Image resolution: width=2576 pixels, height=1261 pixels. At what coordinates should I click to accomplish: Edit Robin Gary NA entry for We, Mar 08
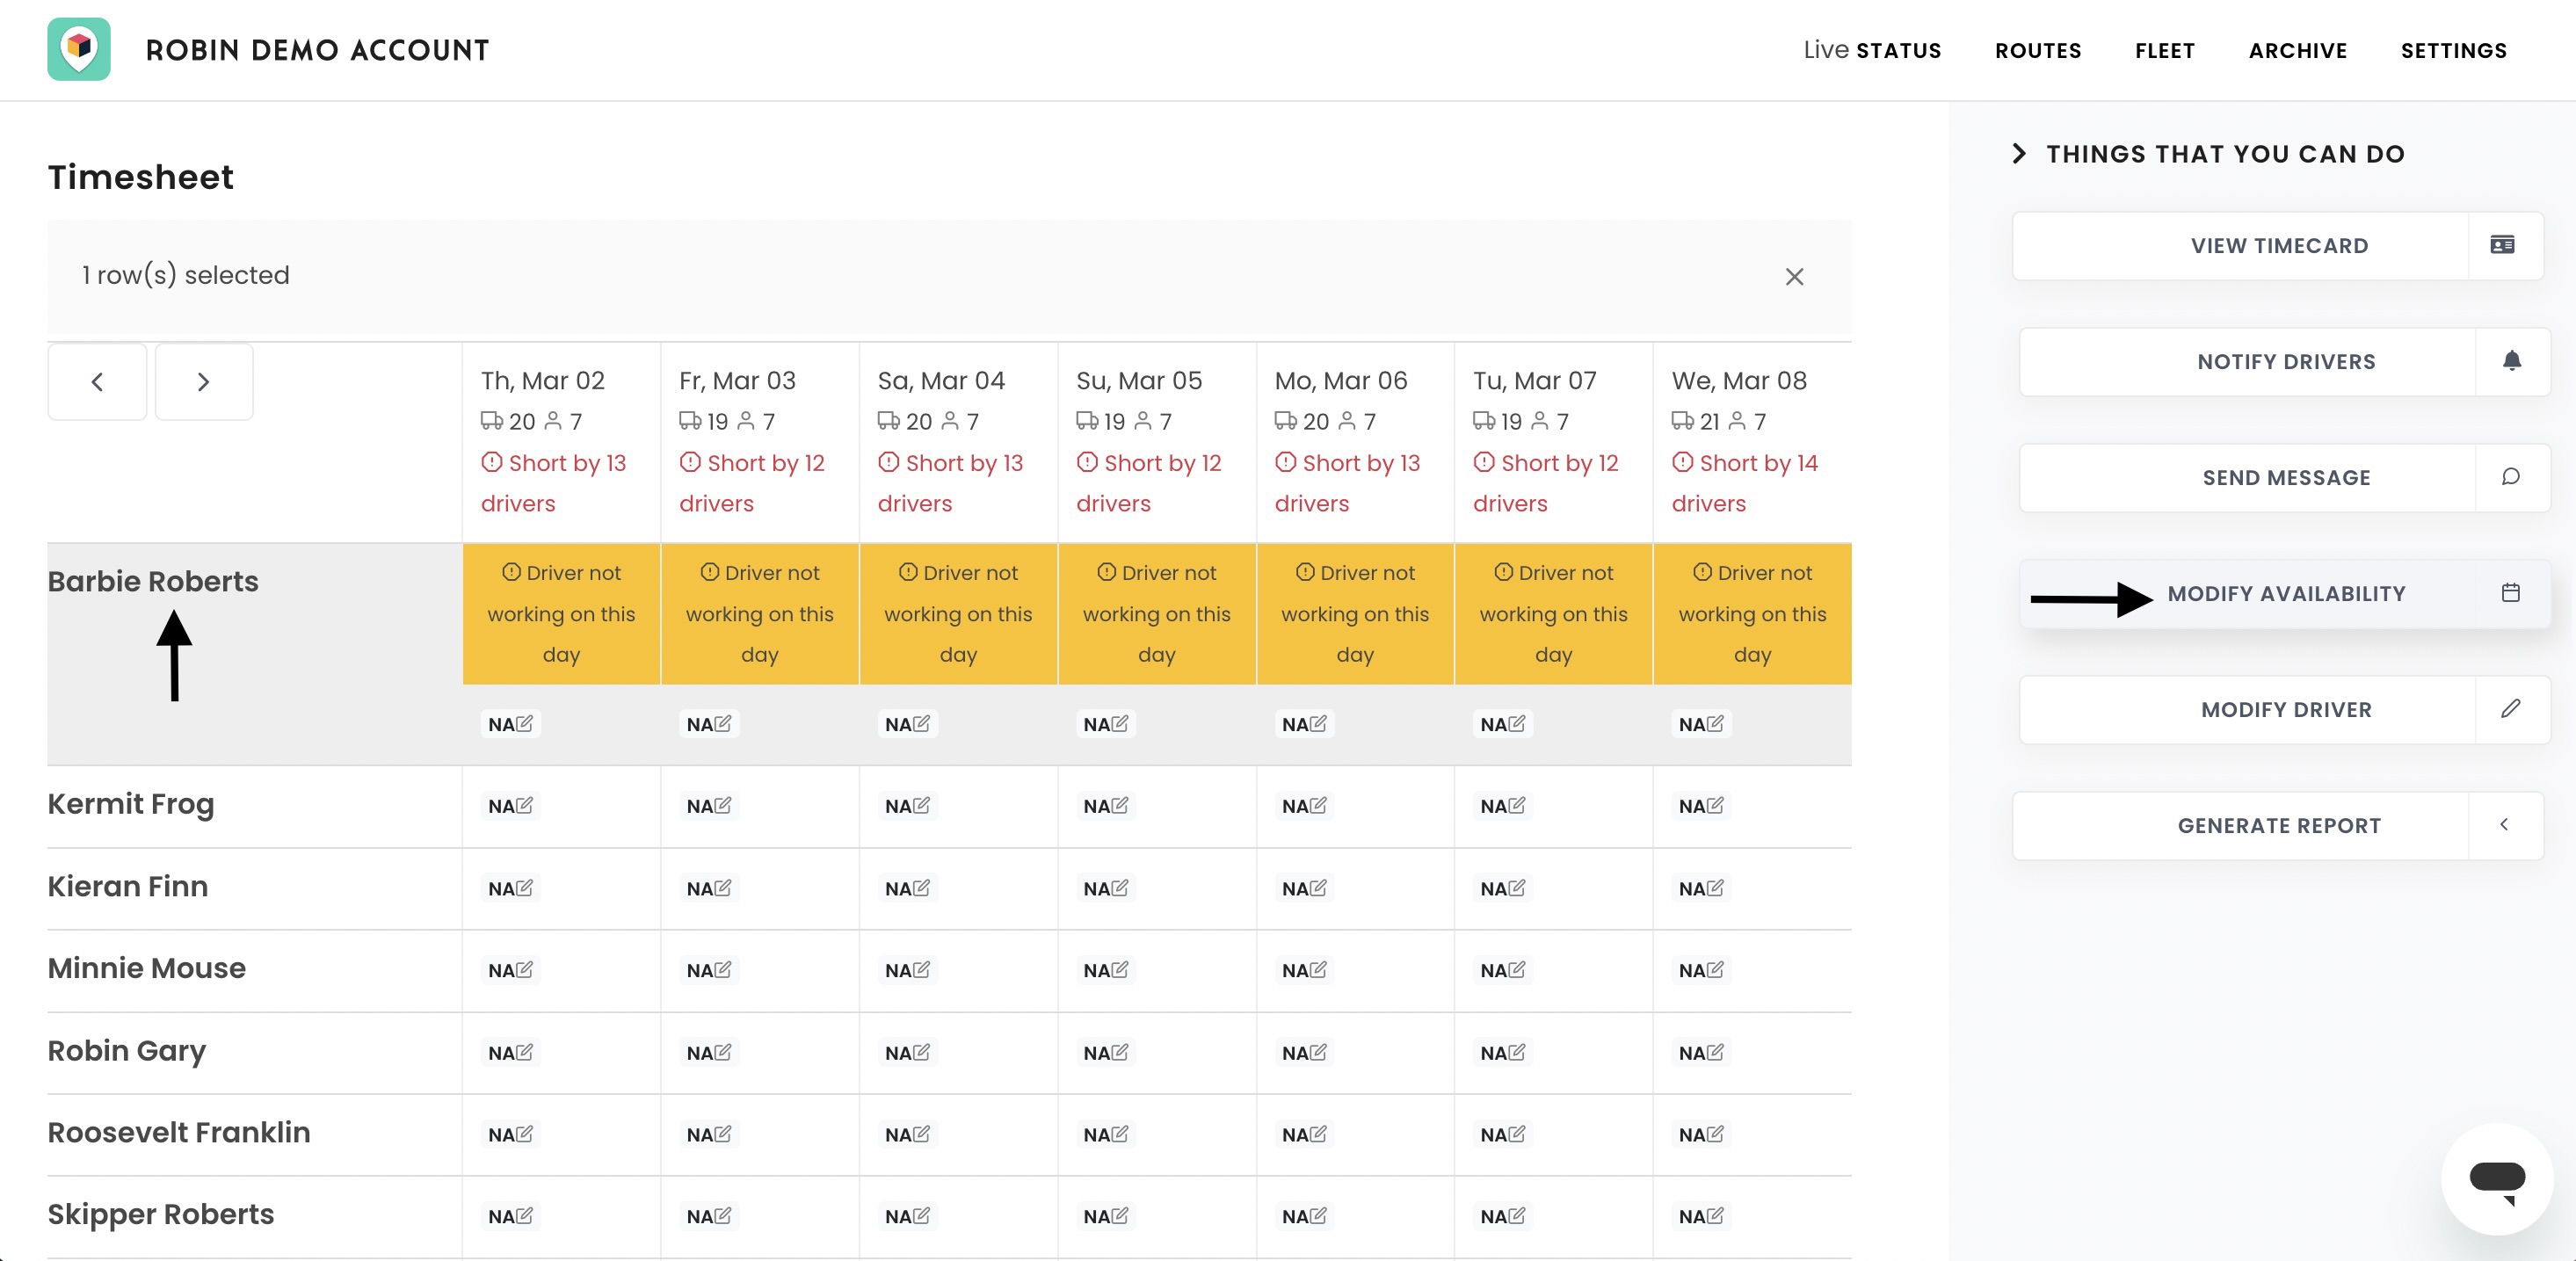coord(1701,1053)
